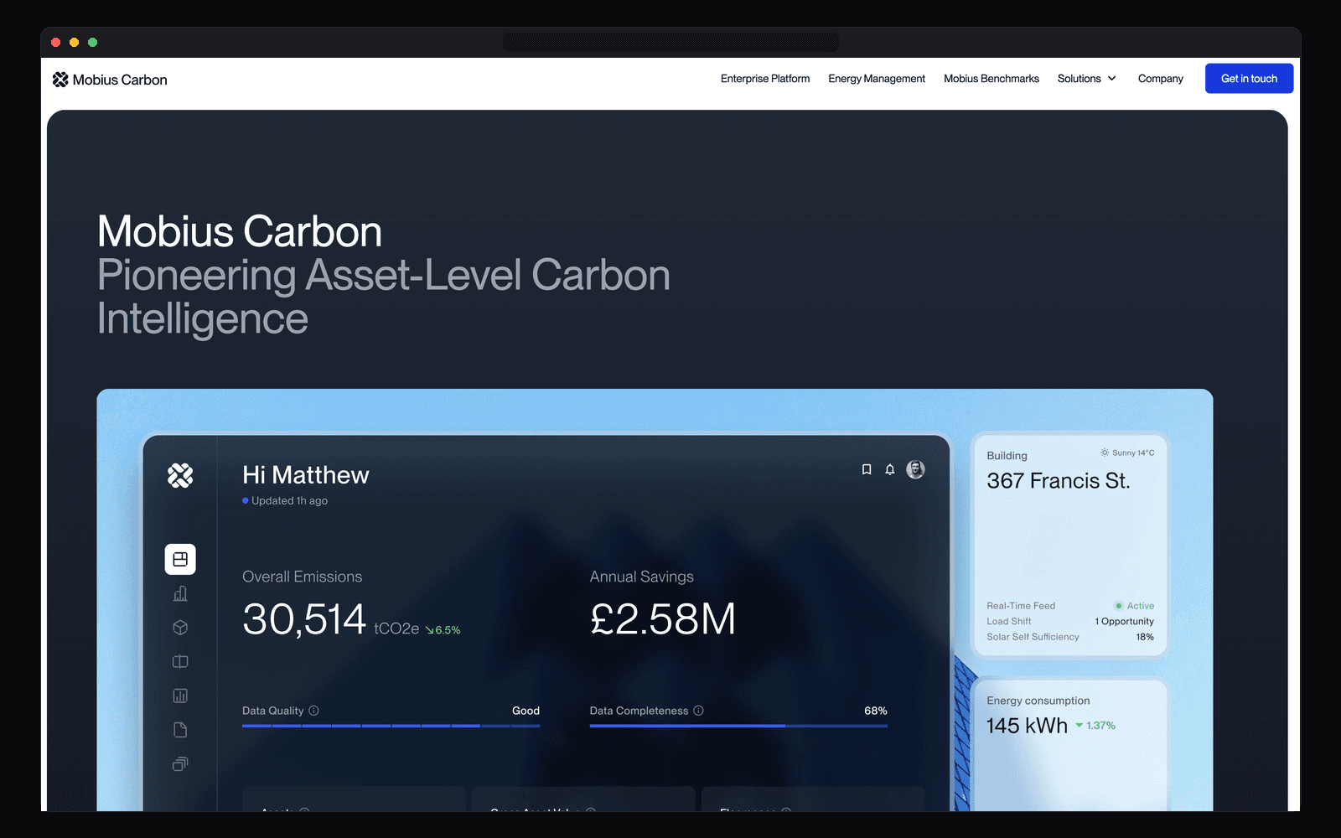Click the stacked-layers icon at sidebar bottom
This screenshot has width=1341, height=838.
pos(179,763)
